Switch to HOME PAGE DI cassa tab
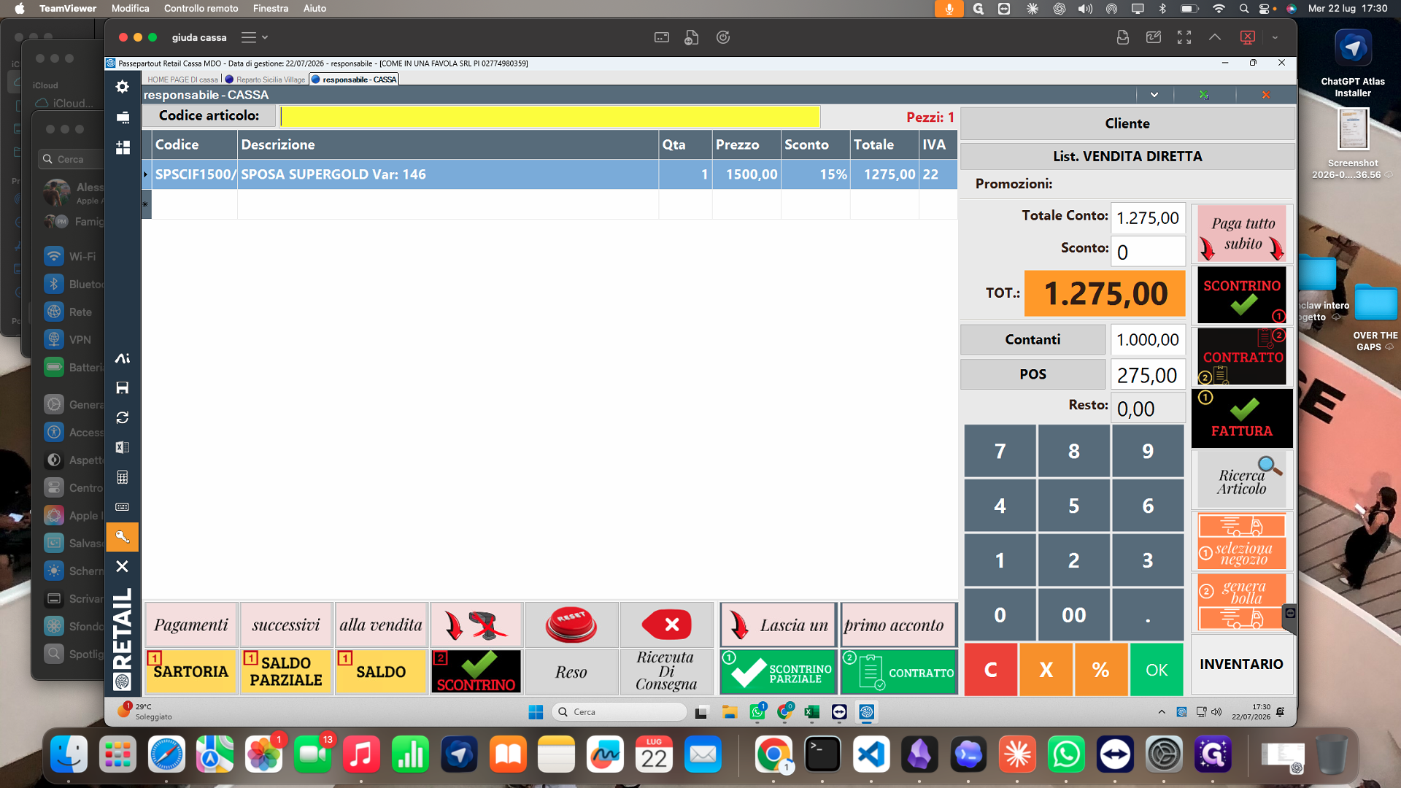Viewport: 1401px width, 788px height. 182,80
